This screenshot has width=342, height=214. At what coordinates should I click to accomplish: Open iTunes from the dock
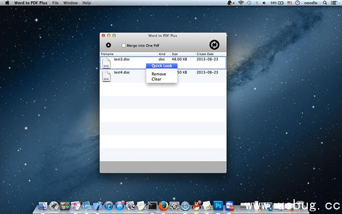(x=108, y=205)
